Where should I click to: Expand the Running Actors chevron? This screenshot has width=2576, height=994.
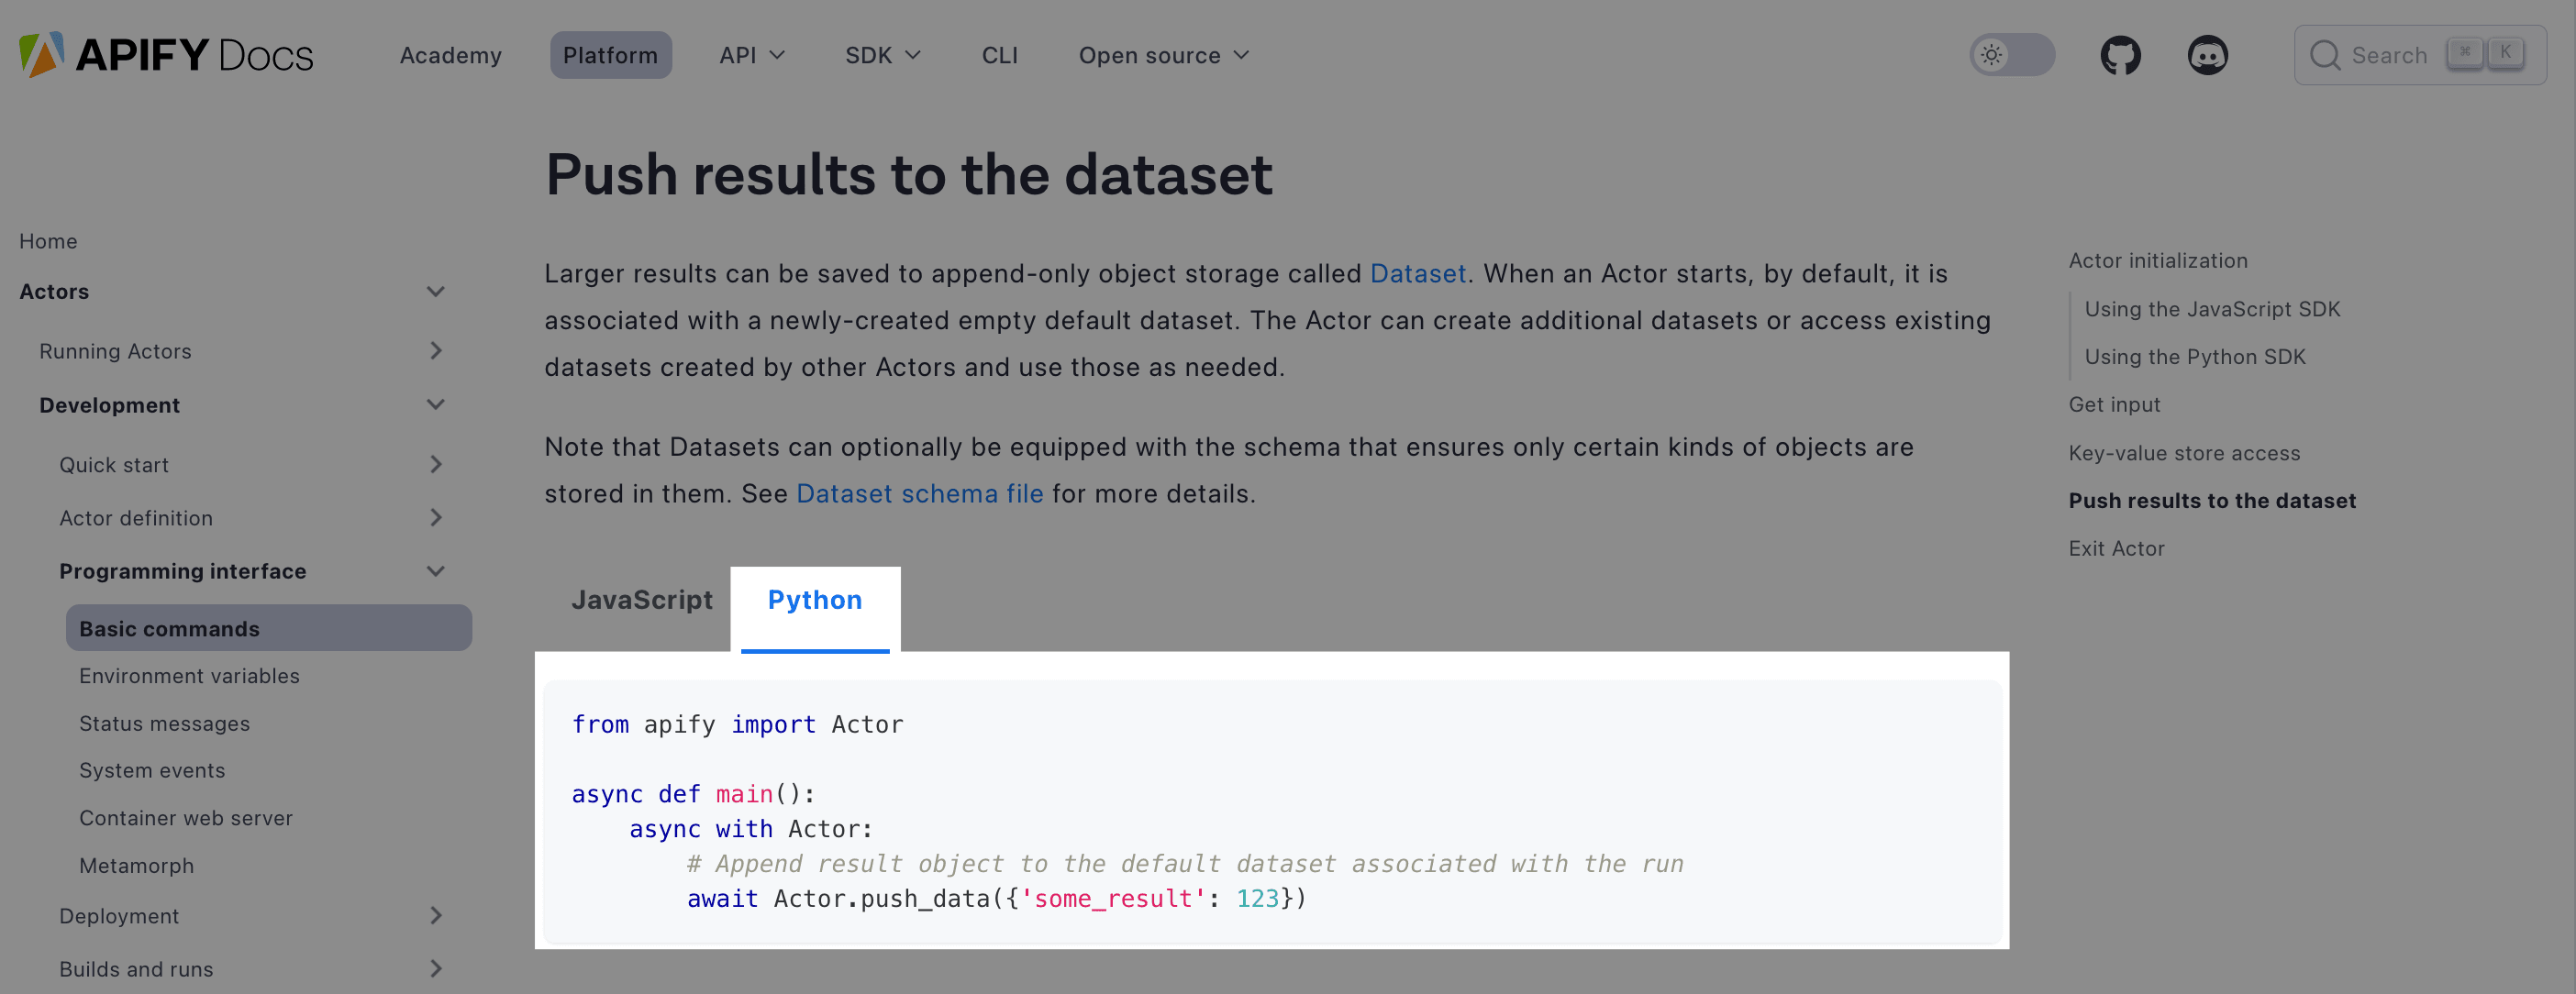(x=435, y=351)
